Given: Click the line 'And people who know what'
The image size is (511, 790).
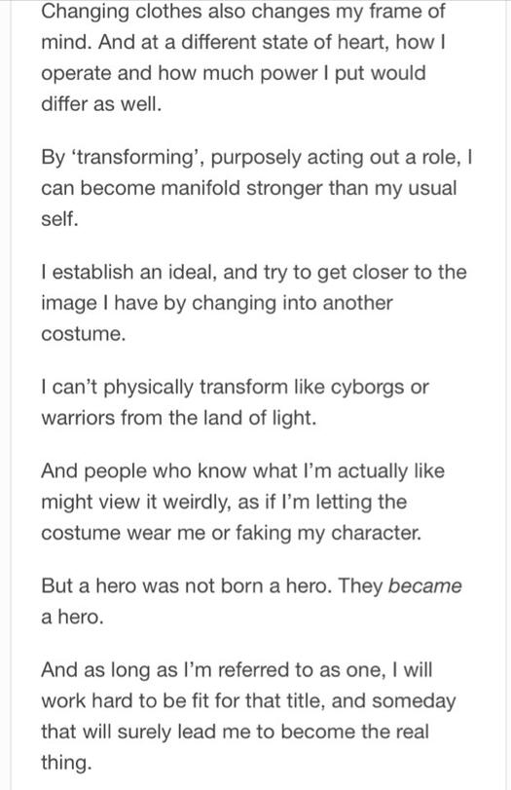Looking at the screenshot, I should pos(243,471).
